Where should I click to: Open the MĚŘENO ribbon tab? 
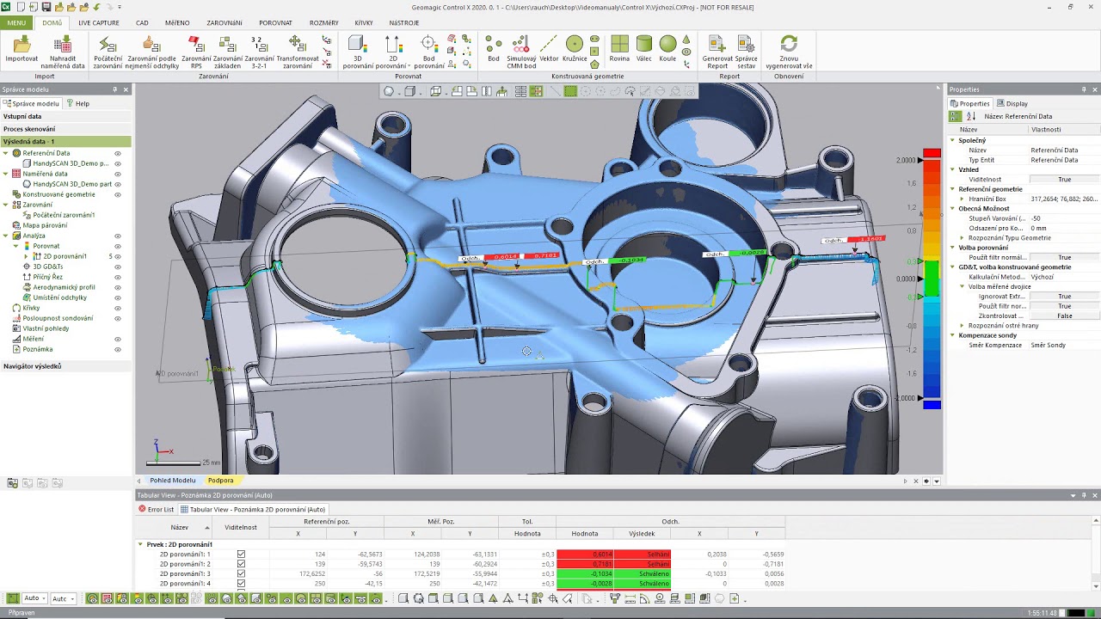(x=176, y=23)
